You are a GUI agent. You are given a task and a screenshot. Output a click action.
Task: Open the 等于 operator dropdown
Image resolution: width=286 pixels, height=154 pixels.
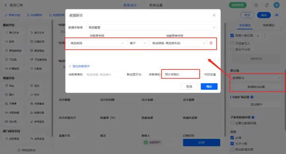(137, 43)
